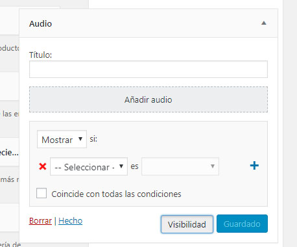
Task: Click the Añadir audio upload area
Action: 148,99
